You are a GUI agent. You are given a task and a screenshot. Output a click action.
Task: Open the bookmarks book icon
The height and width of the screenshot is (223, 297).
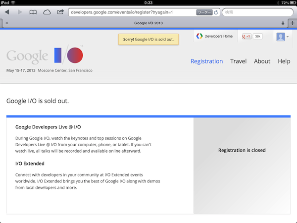pyautogui.click(x=33, y=12)
